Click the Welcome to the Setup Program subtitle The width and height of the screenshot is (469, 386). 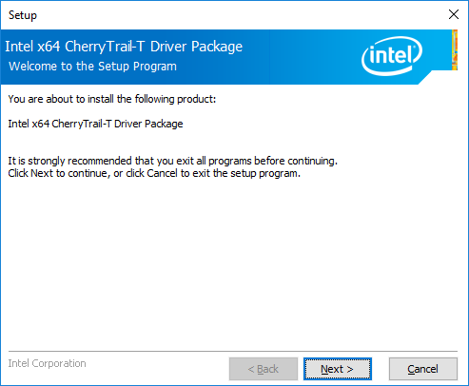point(92,67)
